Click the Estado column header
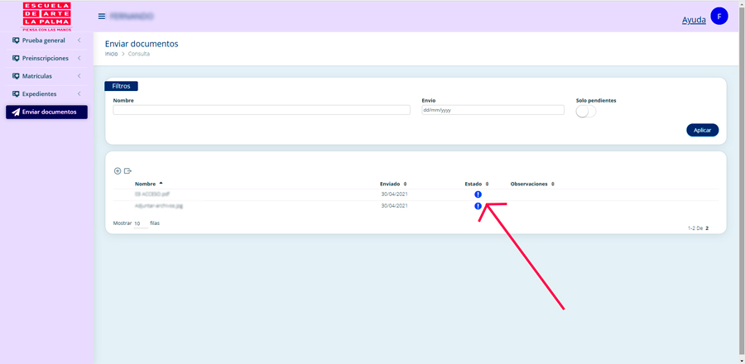The height and width of the screenshot is (364, 745). (473, 184)
